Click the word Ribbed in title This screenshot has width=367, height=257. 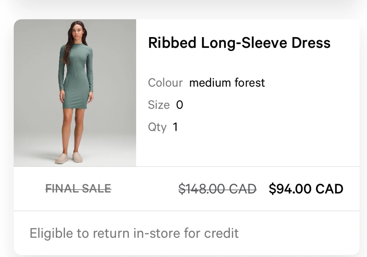(172, 42)
